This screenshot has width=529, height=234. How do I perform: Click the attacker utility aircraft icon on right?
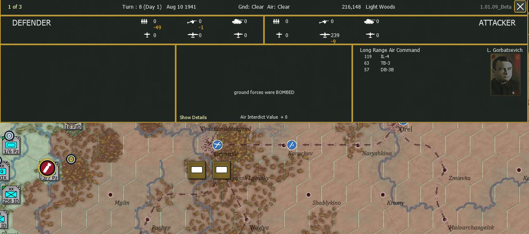pyautogui.click(x=370, y=35)
